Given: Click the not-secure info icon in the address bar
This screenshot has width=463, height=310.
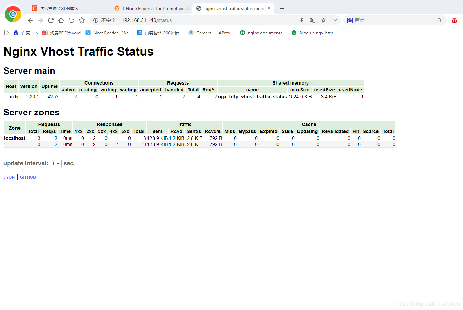Looking at the screenshot, I should (96, 20).
